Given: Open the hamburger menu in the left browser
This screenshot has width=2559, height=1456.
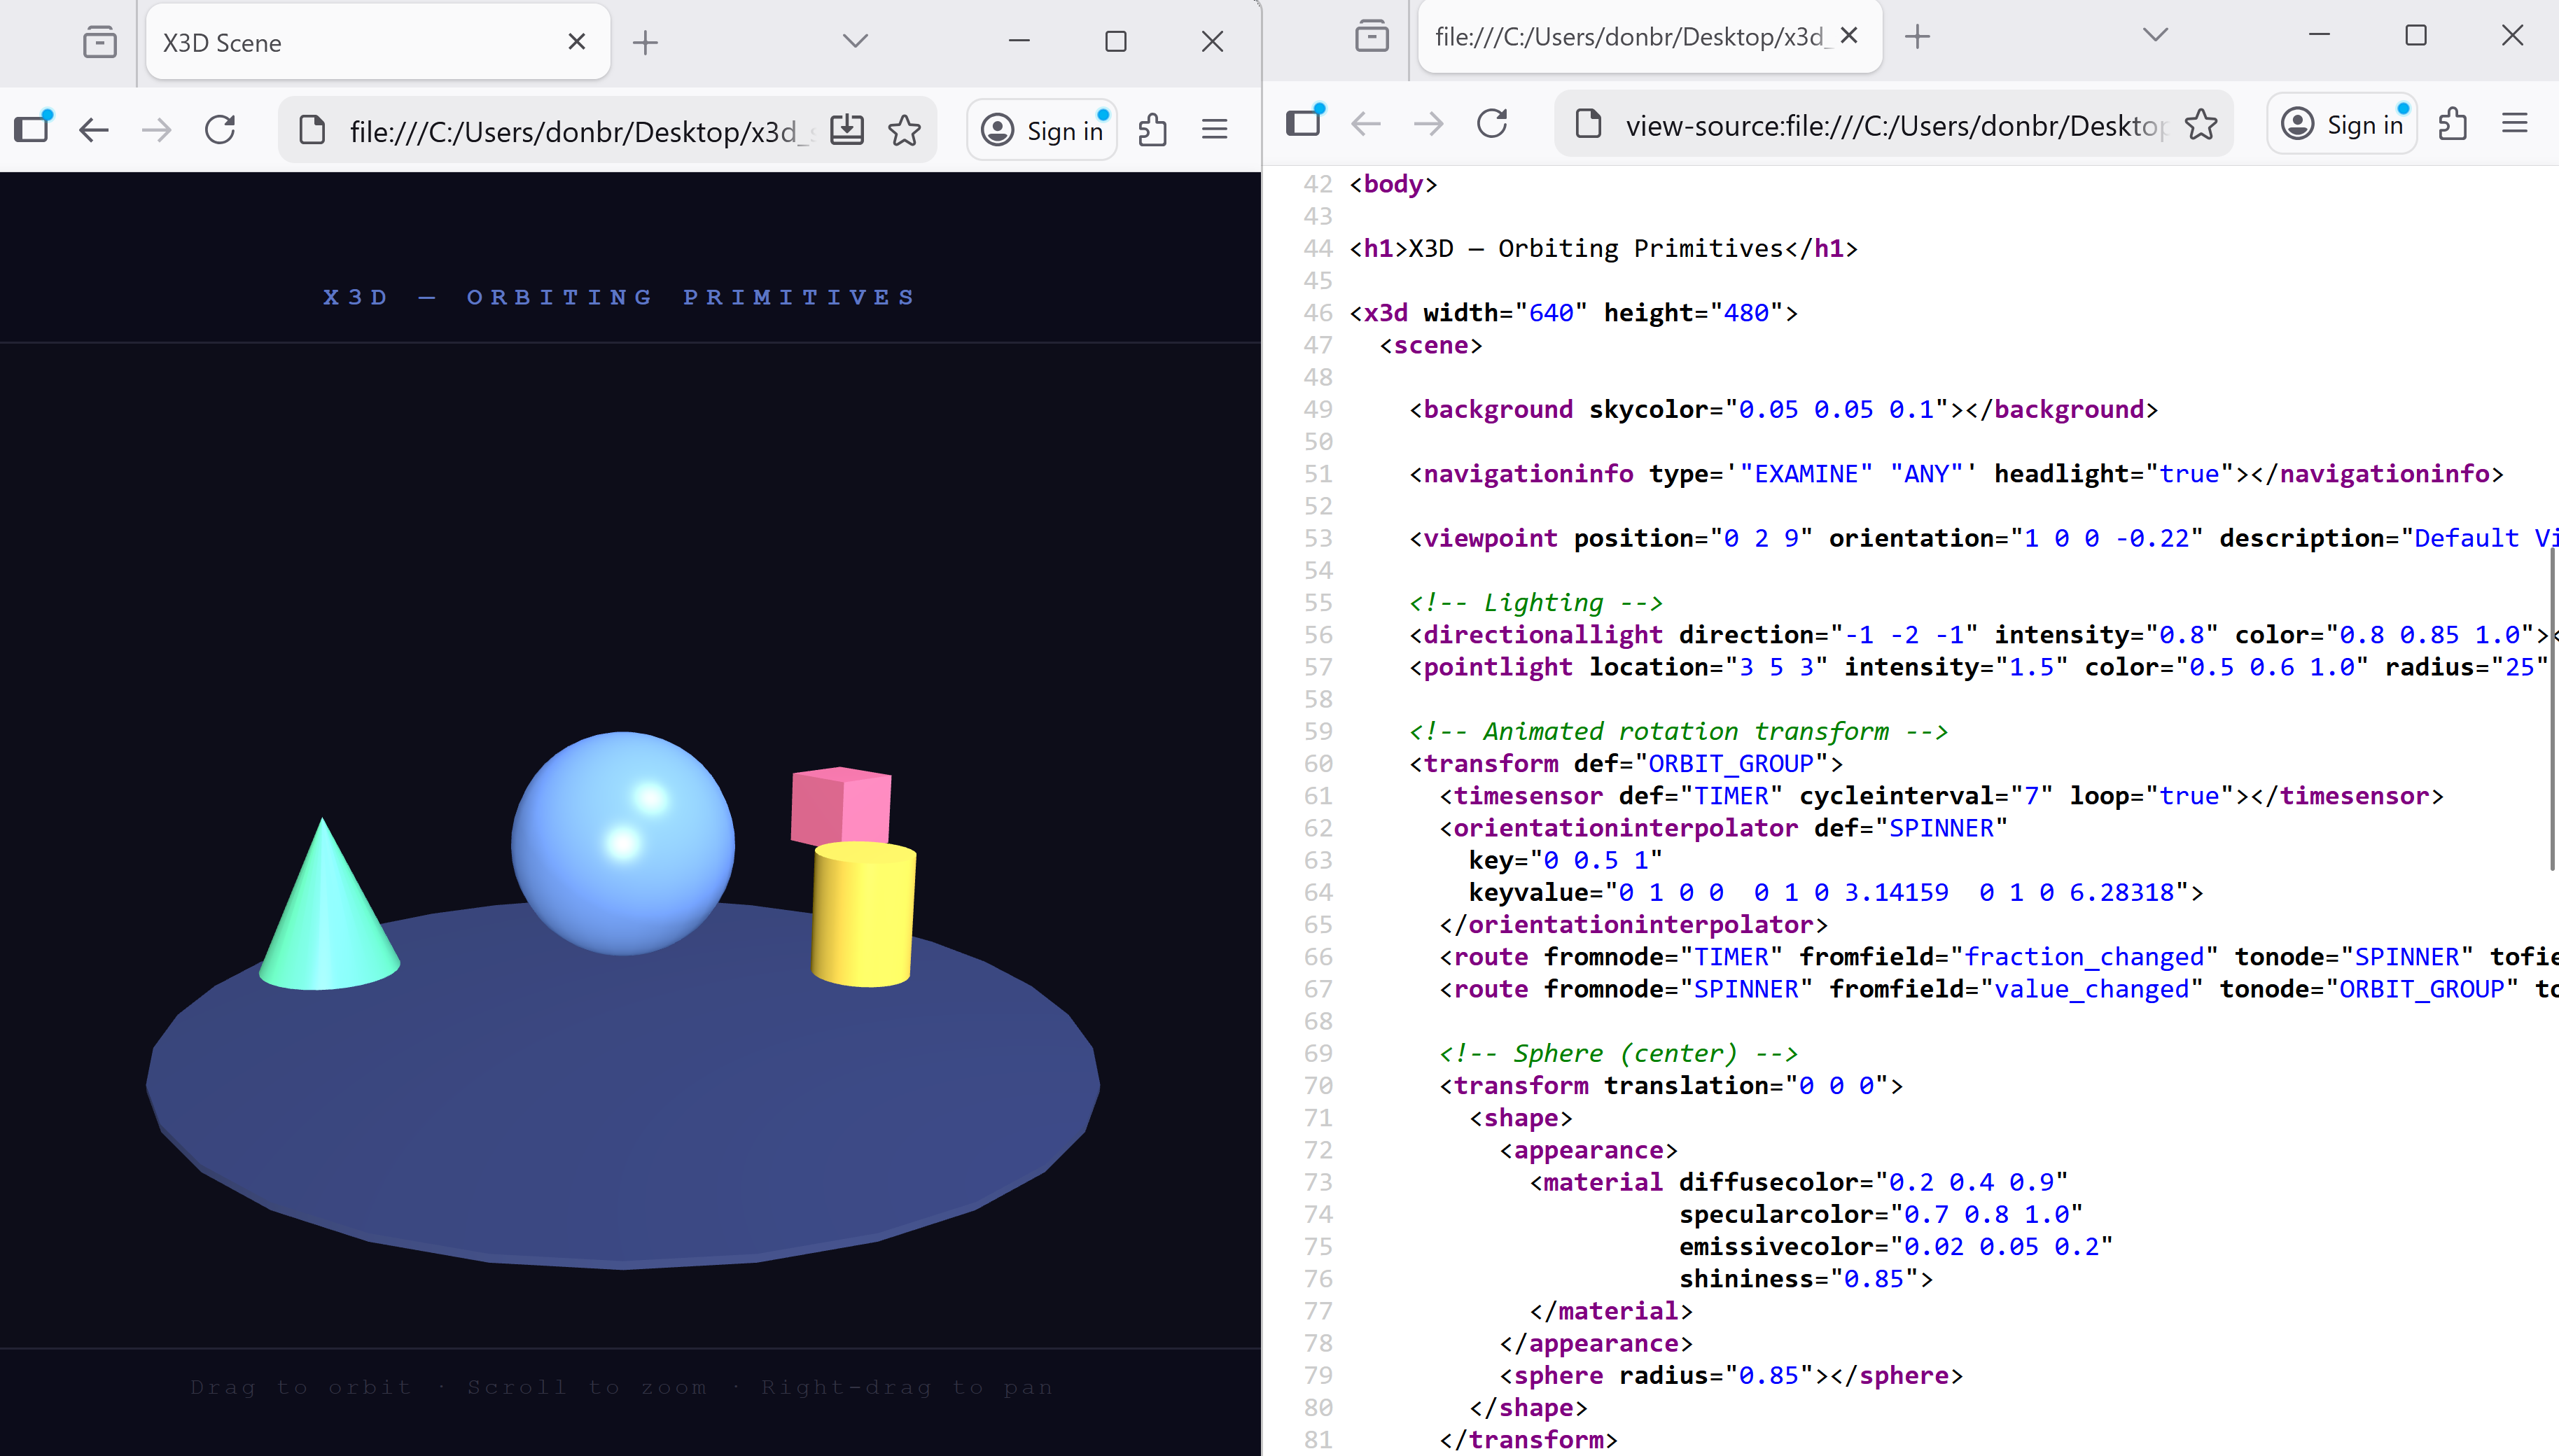Looking at the screenshot, I should pyautogui.click(x=1215, y=130).
